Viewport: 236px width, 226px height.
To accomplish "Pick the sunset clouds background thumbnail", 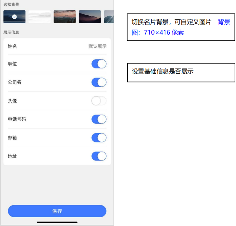I will (65, 17).
